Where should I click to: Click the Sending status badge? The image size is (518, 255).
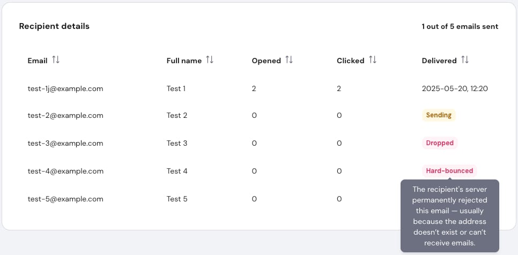coord(439,115)
